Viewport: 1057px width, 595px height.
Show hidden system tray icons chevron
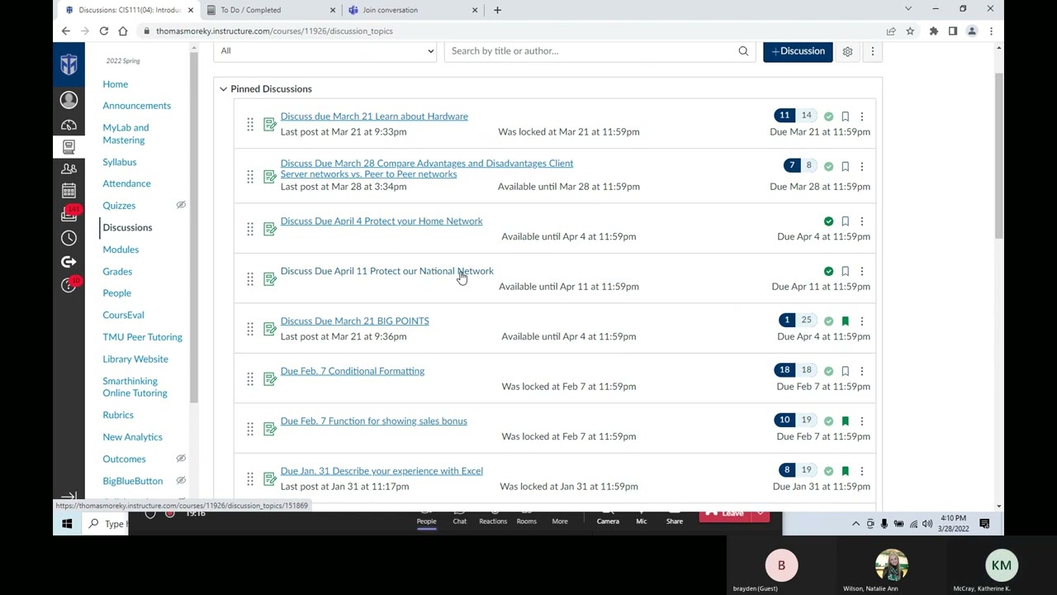pos(856,524)
